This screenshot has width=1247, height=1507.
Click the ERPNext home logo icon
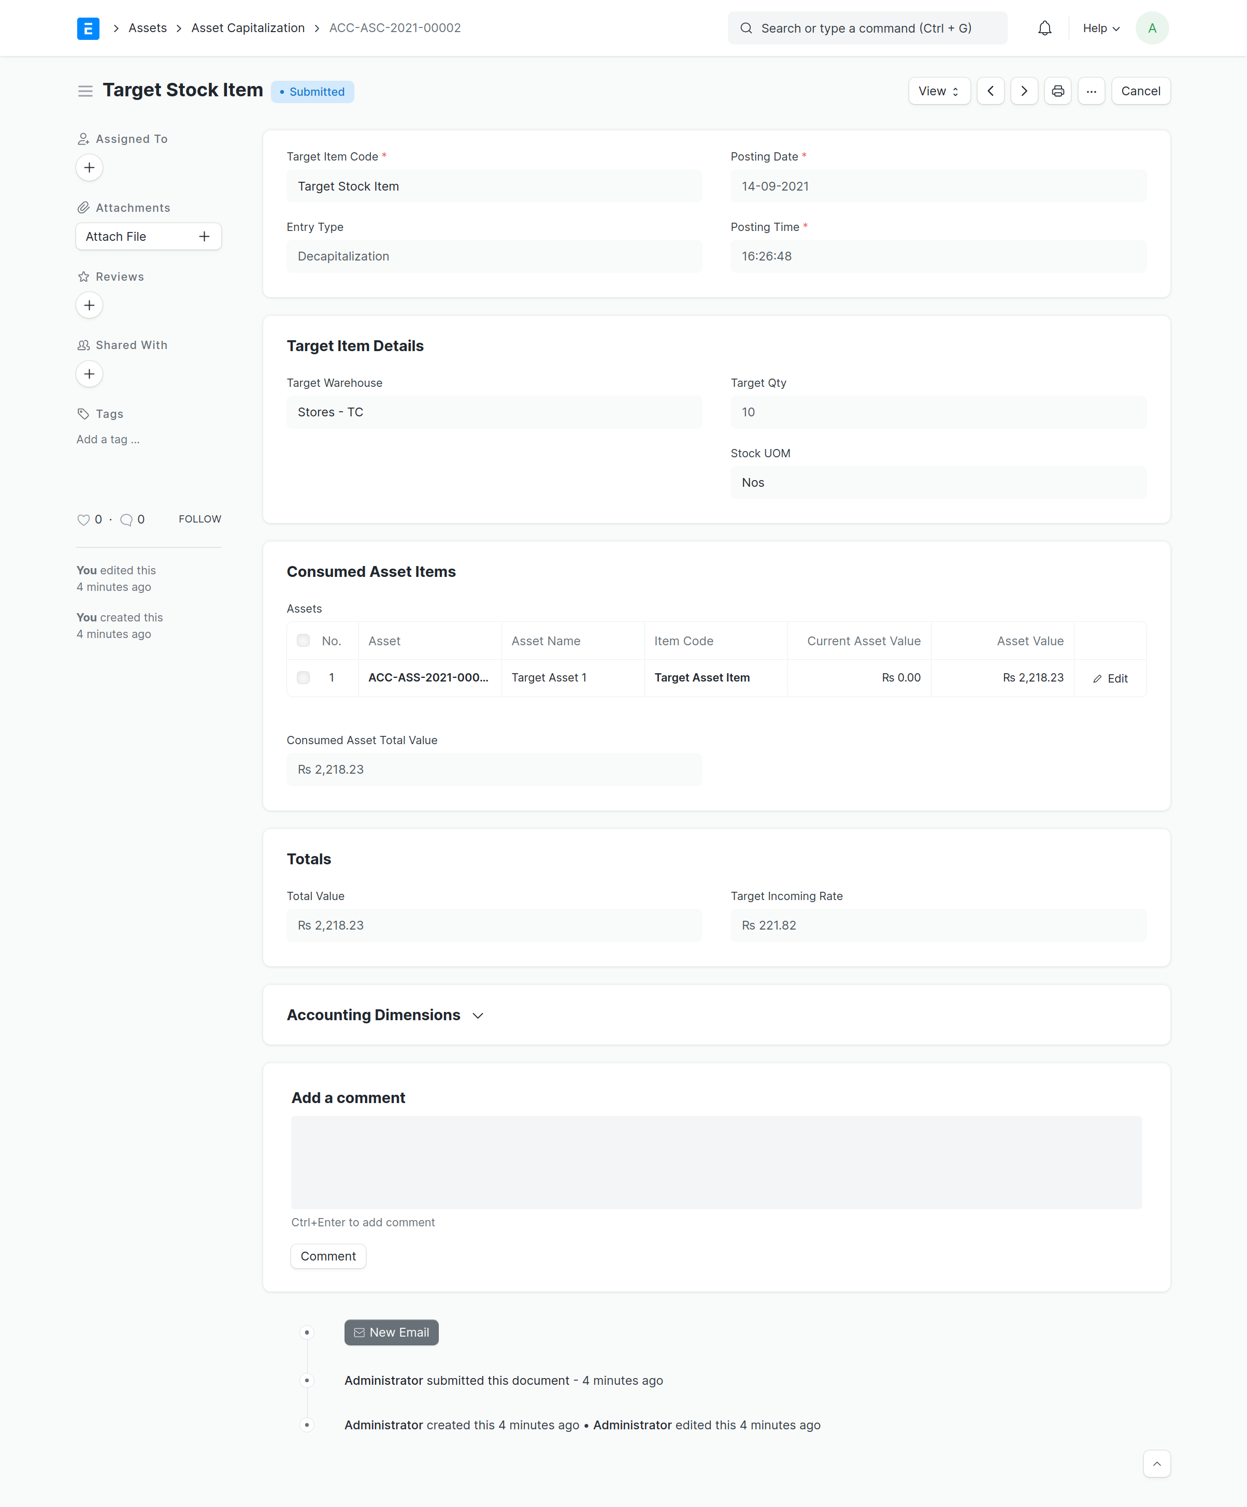88,28
